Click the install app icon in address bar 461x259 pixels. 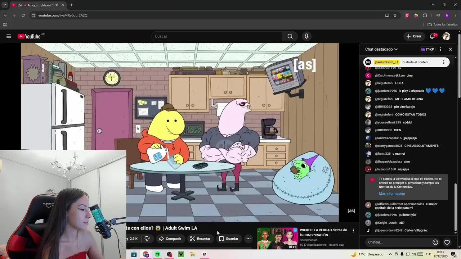click(x=387, y=15)
